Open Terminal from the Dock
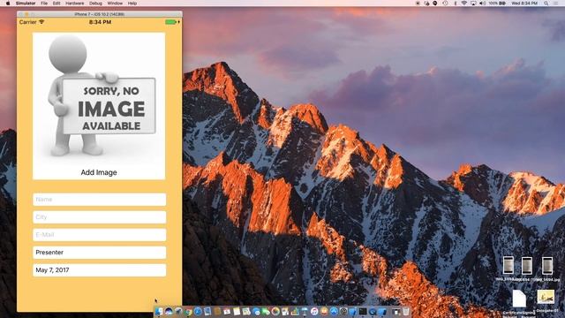The image size is (565, 318). 363,311
